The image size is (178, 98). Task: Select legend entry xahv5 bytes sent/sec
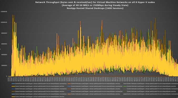[94, 89]
